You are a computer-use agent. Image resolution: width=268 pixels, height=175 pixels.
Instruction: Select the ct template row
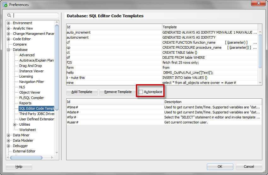[162, 52]
